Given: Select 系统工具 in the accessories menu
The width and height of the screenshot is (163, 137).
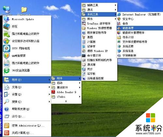Looking at the screenshot, I should 99,14.
